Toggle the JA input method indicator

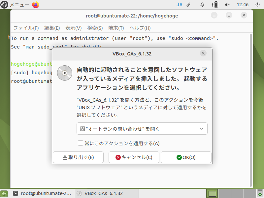tap(180, 5)
